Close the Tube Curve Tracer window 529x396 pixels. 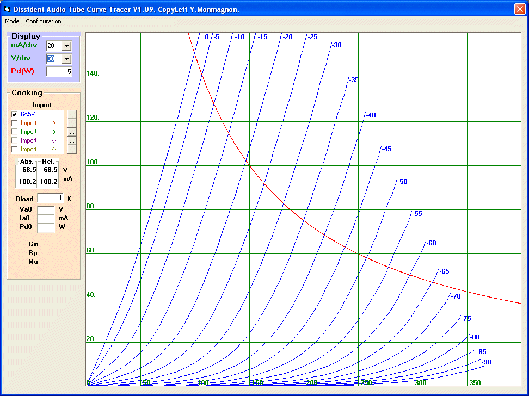point(520,9)
